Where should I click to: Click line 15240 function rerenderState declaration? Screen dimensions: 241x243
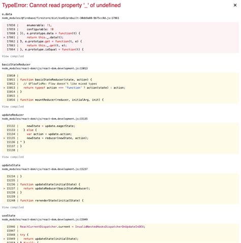[52, 200]
